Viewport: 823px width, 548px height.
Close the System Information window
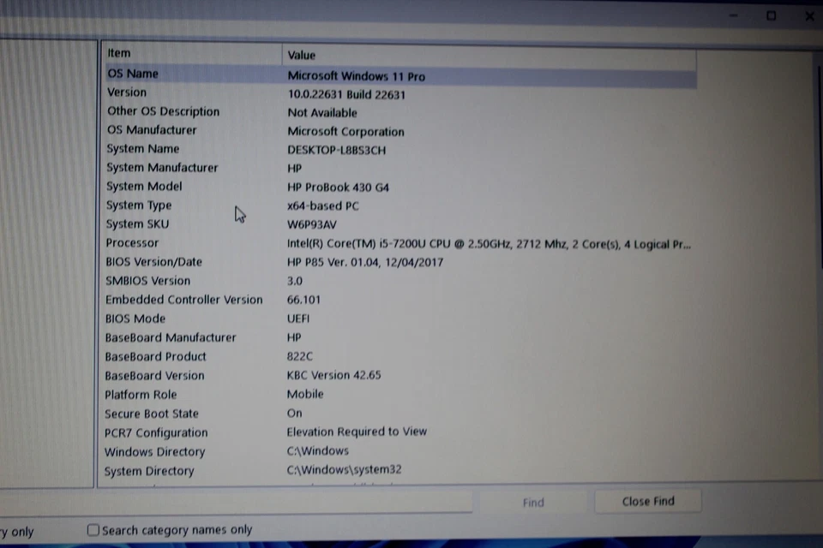(809, 17)
